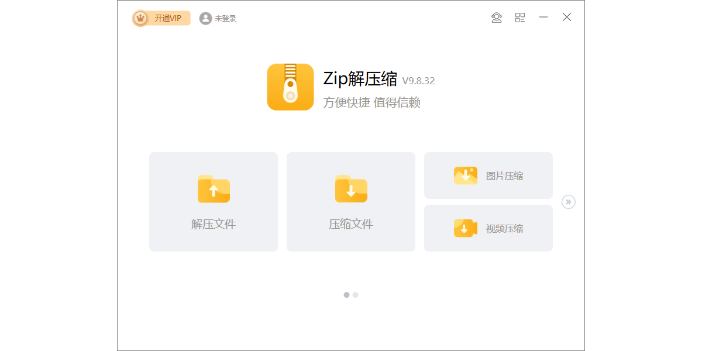Click the user avatar icon beside 未登录
Viewport: 702px width, 351px height.
(205, 18)
